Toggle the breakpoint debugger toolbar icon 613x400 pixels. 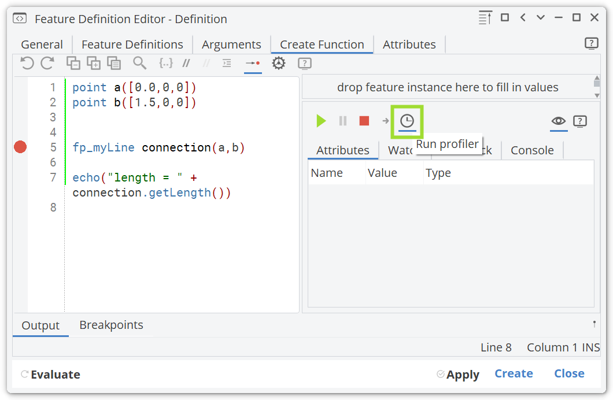click(253, 63)
